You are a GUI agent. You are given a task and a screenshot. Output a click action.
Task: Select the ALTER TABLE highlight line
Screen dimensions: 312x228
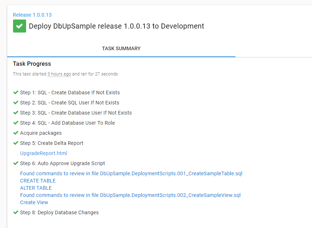pos(36,188)
